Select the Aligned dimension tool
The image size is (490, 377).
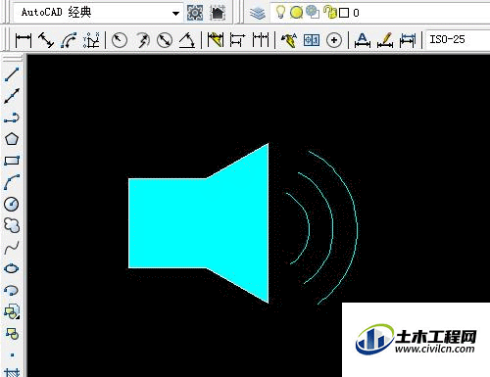pyautogui.click(x=46, y=40)
